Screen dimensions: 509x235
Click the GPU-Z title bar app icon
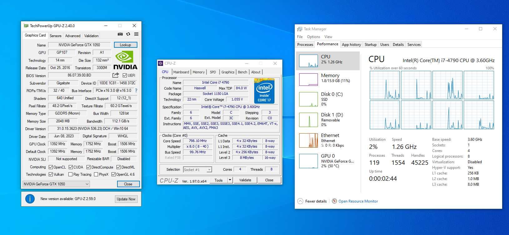(26, 26)
